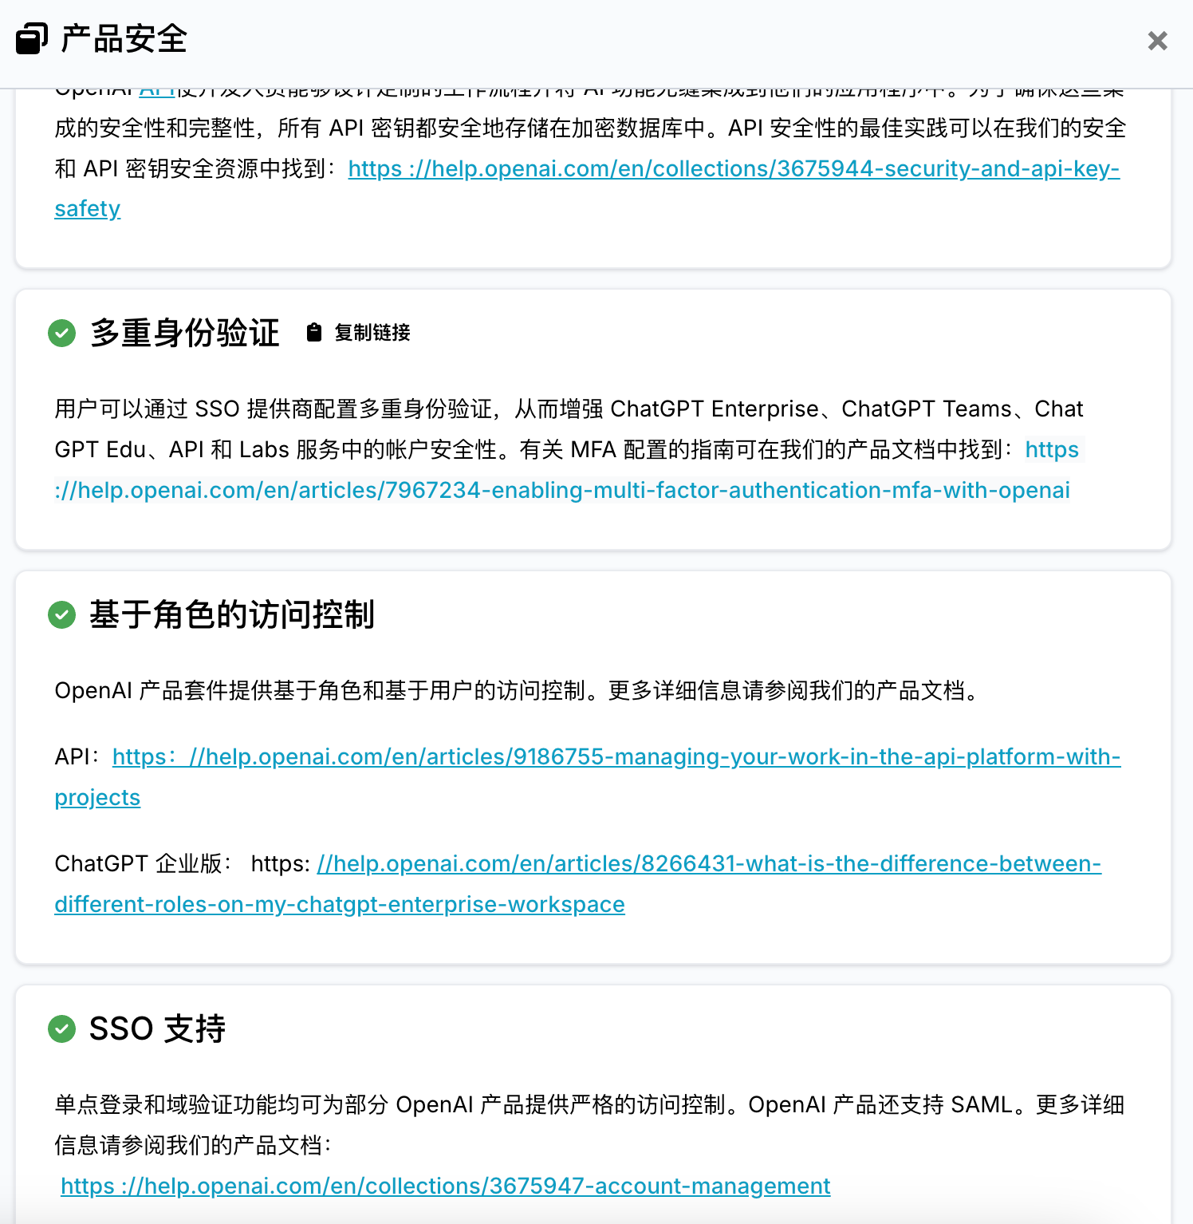Click the 'API:' label before the projects link

tap(77, 756)
